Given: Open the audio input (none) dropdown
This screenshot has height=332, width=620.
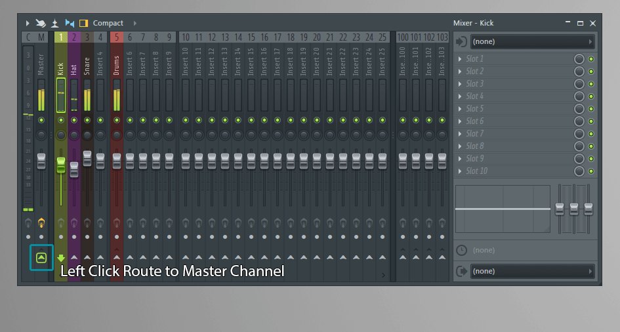Looking at the screenshot, I should [532, 41].
